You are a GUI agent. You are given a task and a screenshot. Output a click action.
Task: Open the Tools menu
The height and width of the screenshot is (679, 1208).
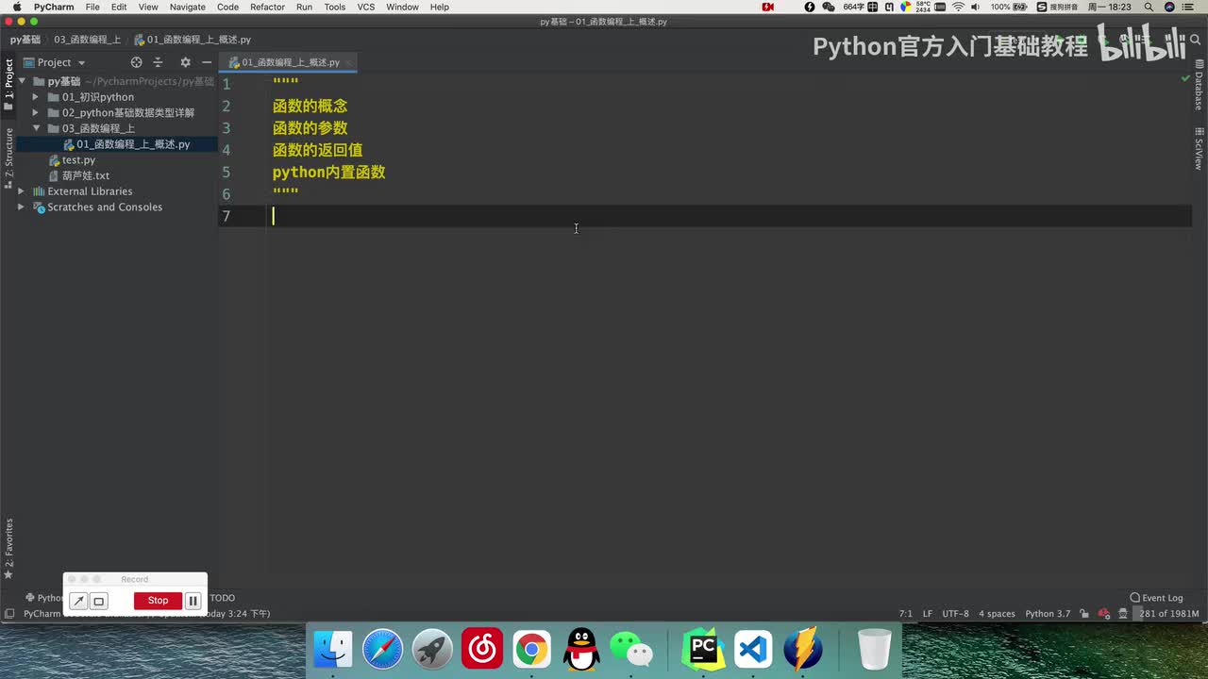click(335, 7)
